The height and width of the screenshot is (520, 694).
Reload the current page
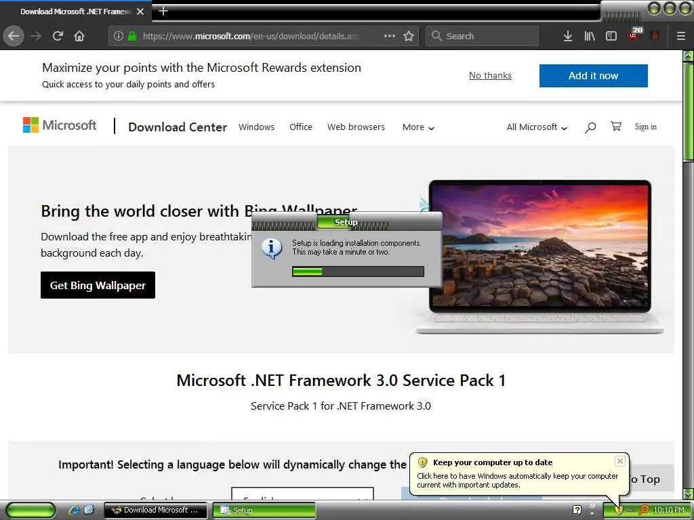click(x=58, y=36)
